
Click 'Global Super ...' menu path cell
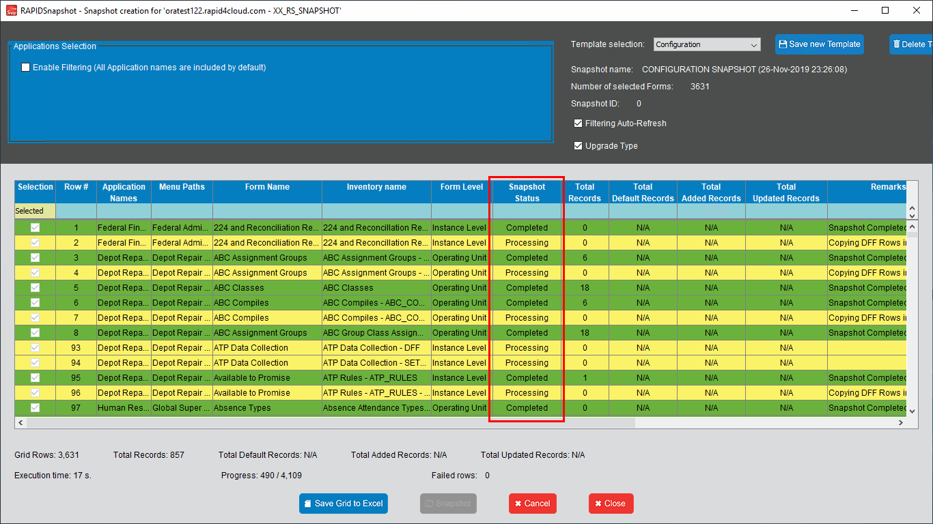click(x=182, y=408)
